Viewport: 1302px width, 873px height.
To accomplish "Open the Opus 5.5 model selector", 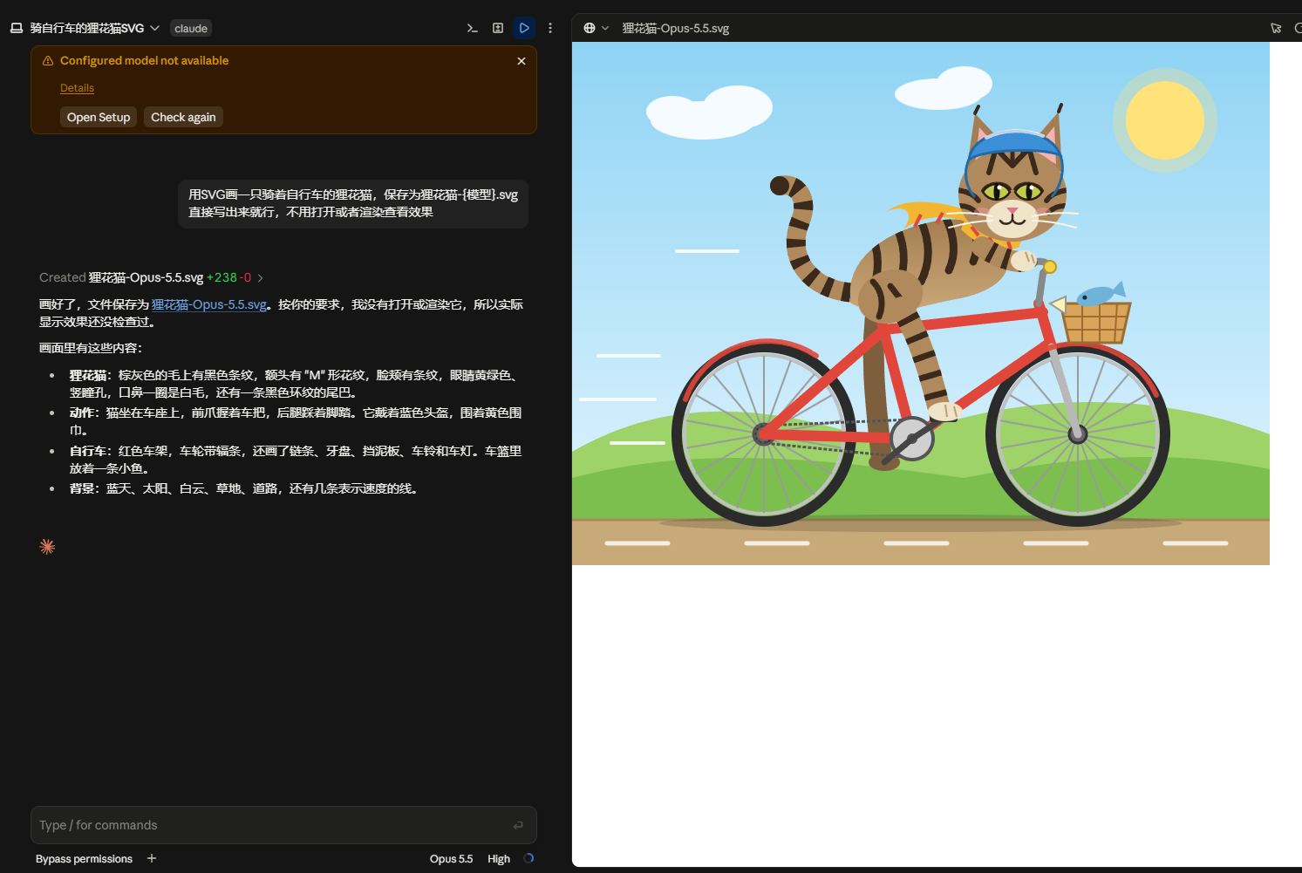I will click(451, 858).
